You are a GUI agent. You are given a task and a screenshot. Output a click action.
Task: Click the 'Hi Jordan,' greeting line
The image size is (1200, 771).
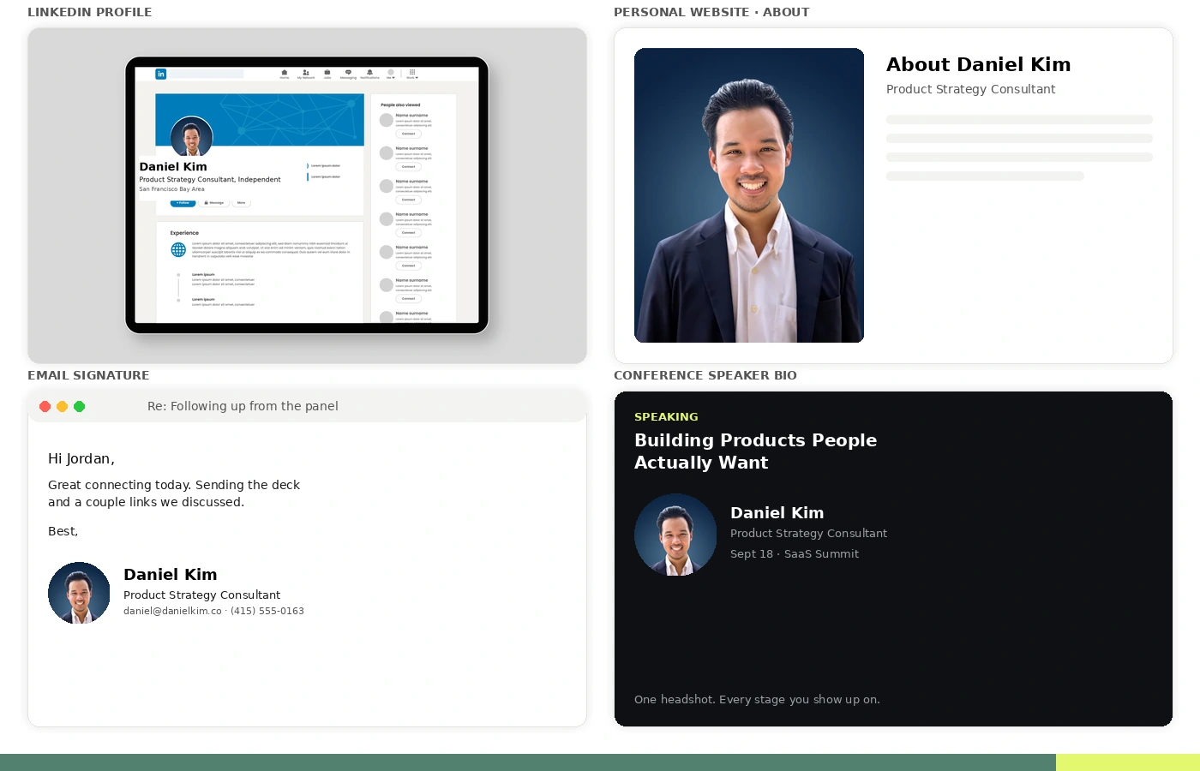tap(81, 458)
